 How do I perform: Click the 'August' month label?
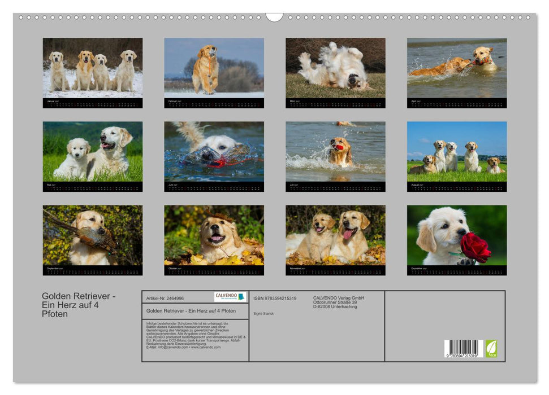415,185
